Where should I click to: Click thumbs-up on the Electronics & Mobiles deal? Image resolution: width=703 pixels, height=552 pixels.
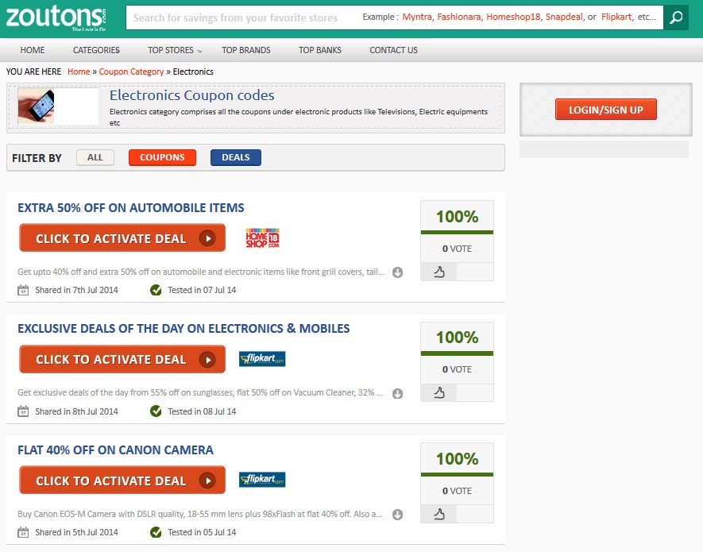point(438,392)
